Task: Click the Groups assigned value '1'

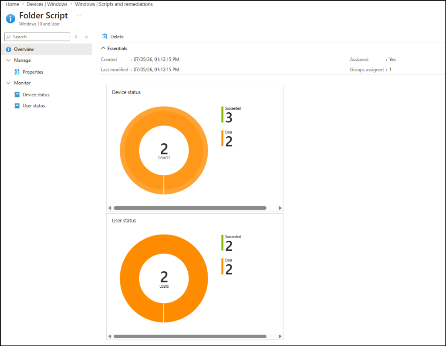Action: (x=391, y=70)
